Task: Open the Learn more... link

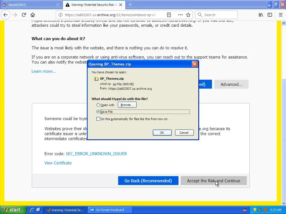Action: pyautogui.click(x=44, y=71)
